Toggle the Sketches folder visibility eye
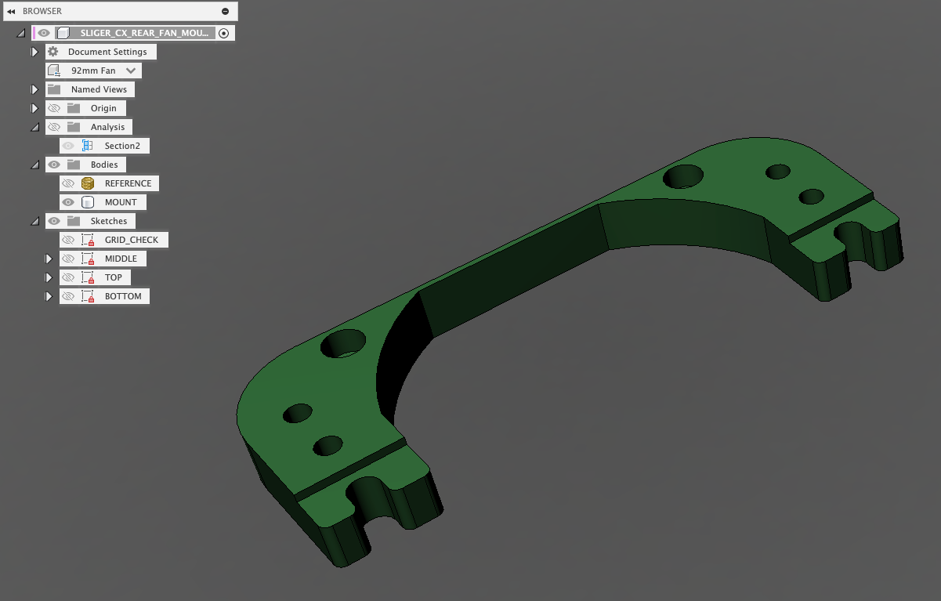The height and width of the screenshot is (601, 941). [54, 221]
